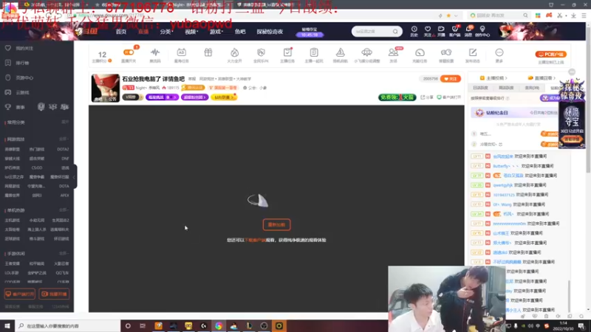Select CS:GO category in sidebar

37,168
